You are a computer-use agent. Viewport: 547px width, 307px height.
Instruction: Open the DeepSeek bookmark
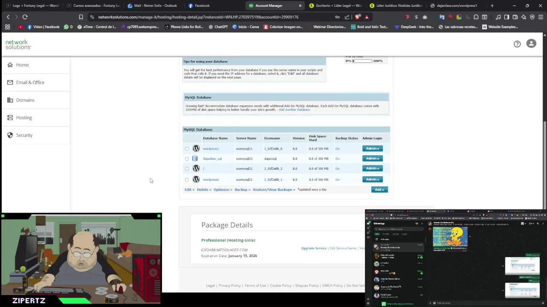(414, 27)
